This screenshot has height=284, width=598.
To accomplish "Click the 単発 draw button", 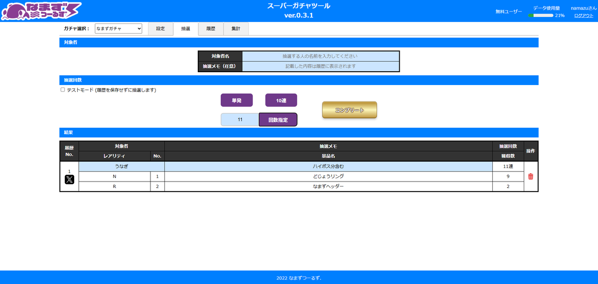I will [237, 100].
